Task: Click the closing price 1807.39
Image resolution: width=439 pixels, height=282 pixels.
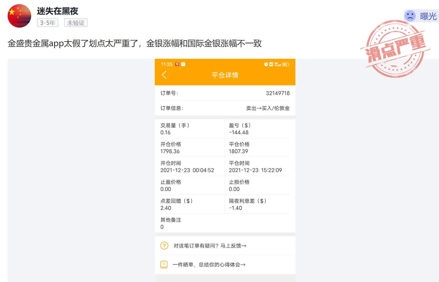Action: click(x=238, y=151)
